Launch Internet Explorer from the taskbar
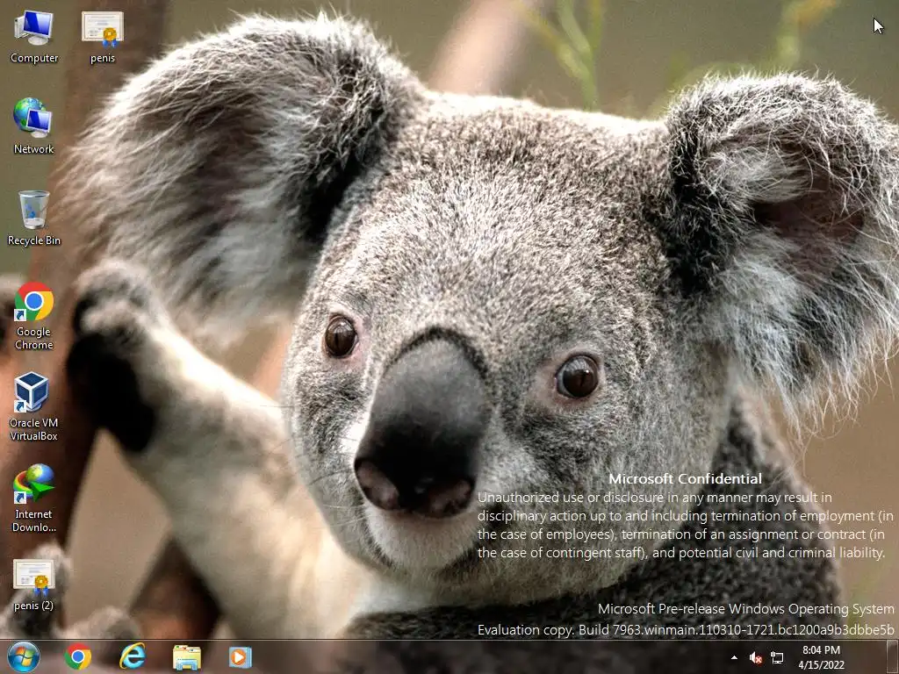The image size is (899, 674). [132, 656]
